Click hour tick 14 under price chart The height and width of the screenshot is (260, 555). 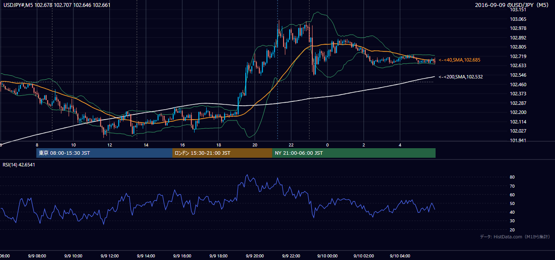(146, 145)
